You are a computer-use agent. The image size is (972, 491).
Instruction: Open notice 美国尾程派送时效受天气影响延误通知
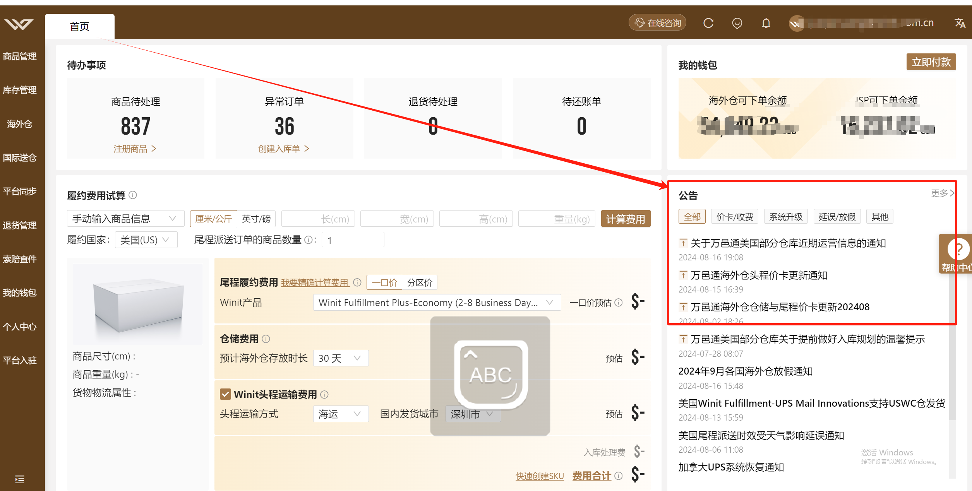[x=761, y=436]
